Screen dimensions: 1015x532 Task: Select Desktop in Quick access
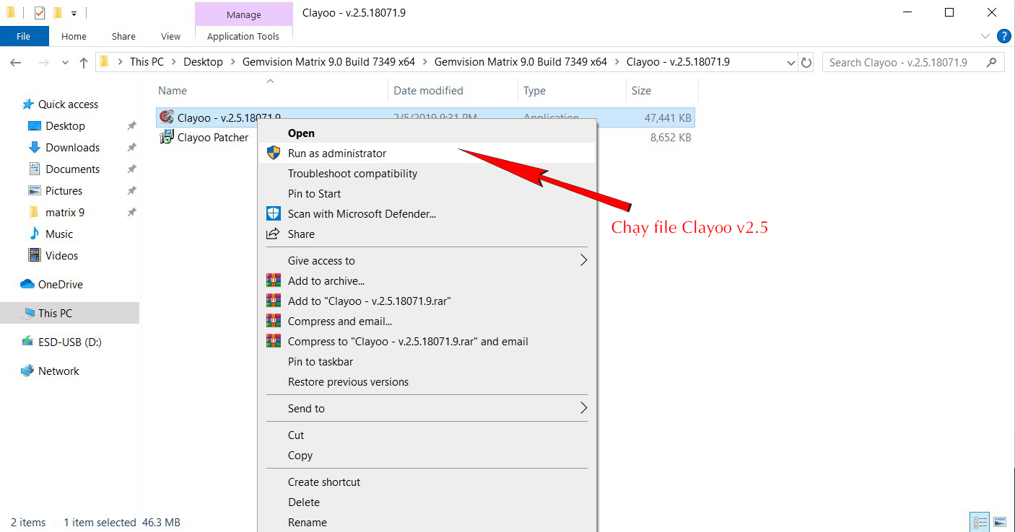pyautogui.click(x=65, y=126)
